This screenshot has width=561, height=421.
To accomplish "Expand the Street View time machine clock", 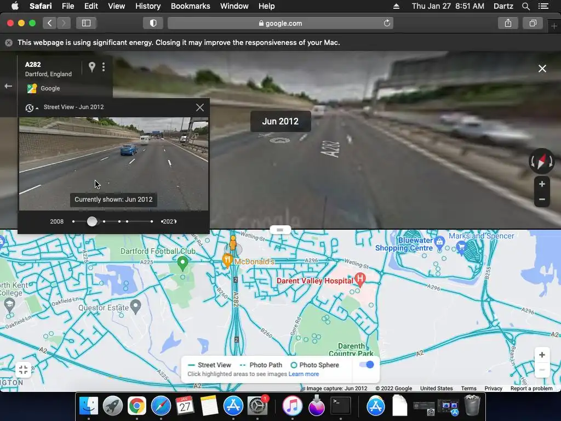I will coord(31,107).
